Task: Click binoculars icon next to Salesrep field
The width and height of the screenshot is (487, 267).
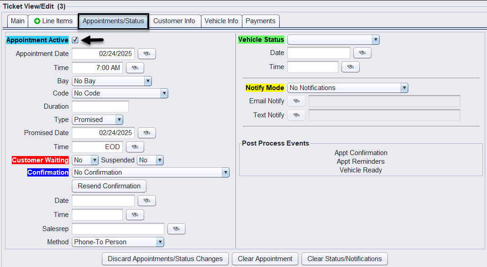Action: (x=176, y=229)
